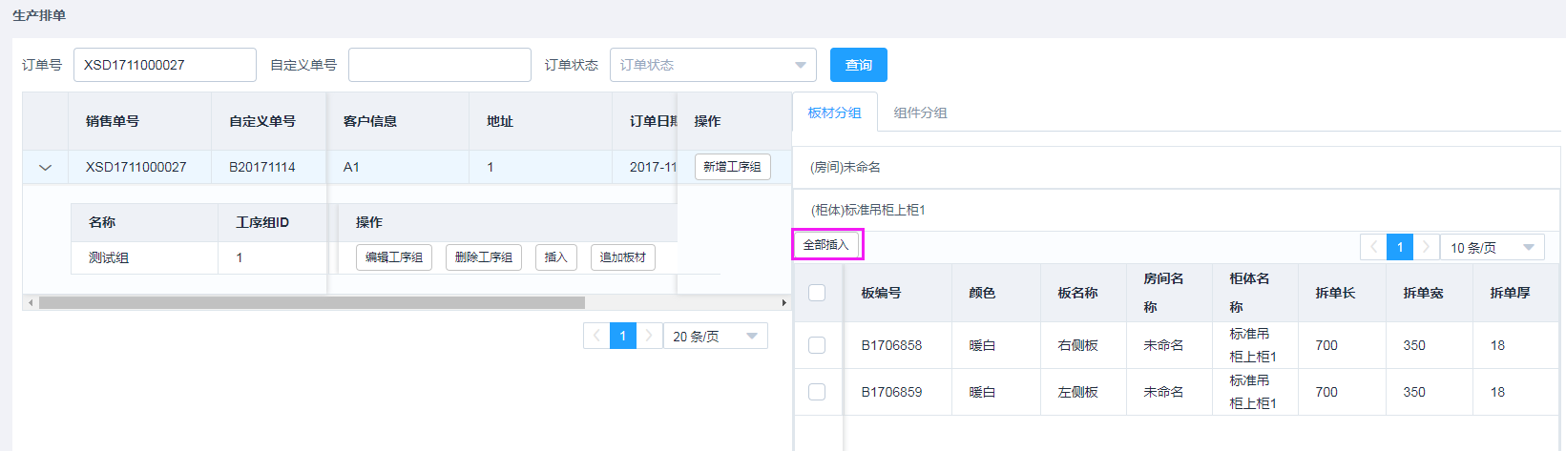1566x451 pixels.
Task: Check the checkbox for board B1706859
Action: click(817, 392)
